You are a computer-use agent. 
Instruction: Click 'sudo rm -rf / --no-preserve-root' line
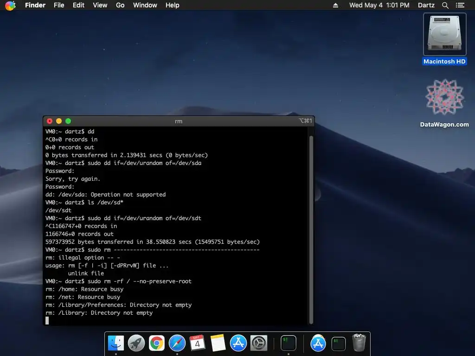point(118,281)
